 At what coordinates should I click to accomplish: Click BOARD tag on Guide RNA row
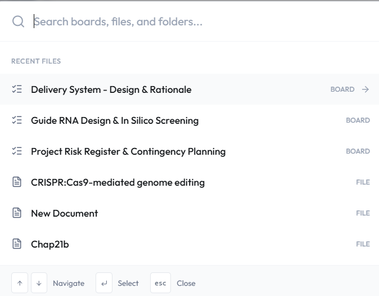[x=358, y=120]
